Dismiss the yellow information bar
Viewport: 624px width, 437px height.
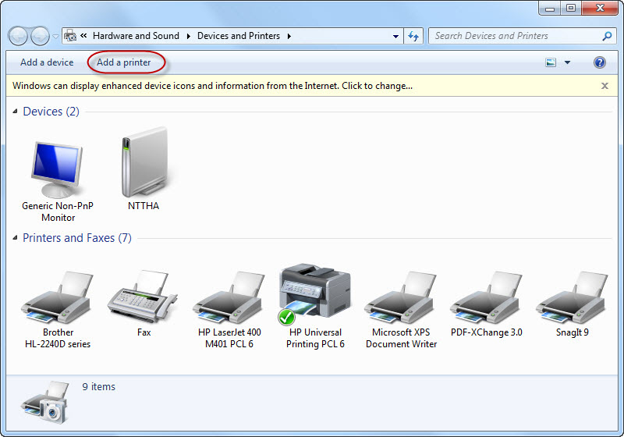(x=604, y=86)
